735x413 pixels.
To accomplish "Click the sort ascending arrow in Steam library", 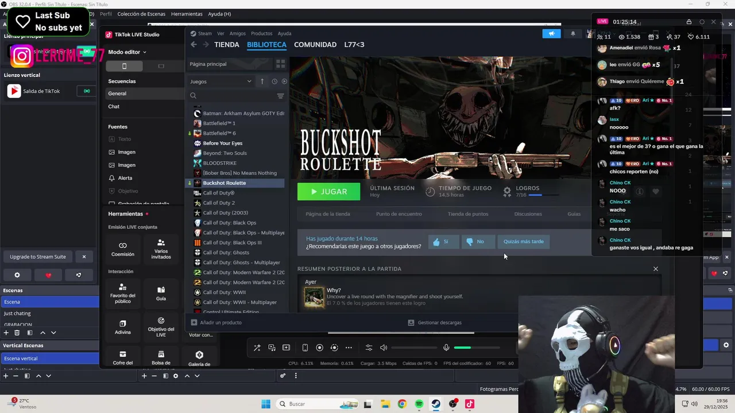I will pyautogui.click(x=262, y=81).
